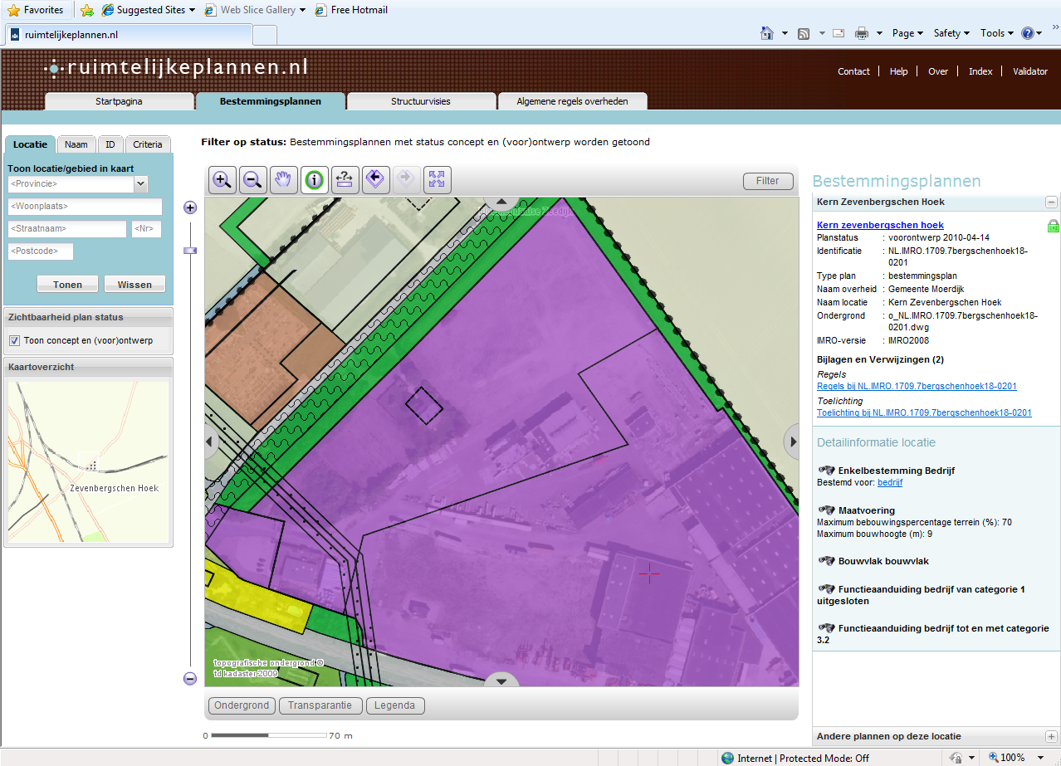Open the Criteria search tab
The image size is (1061, 766).
(148, 144)
